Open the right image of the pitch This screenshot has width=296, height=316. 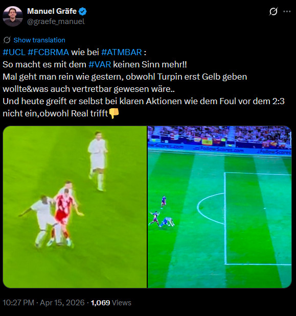coord(219,207)
